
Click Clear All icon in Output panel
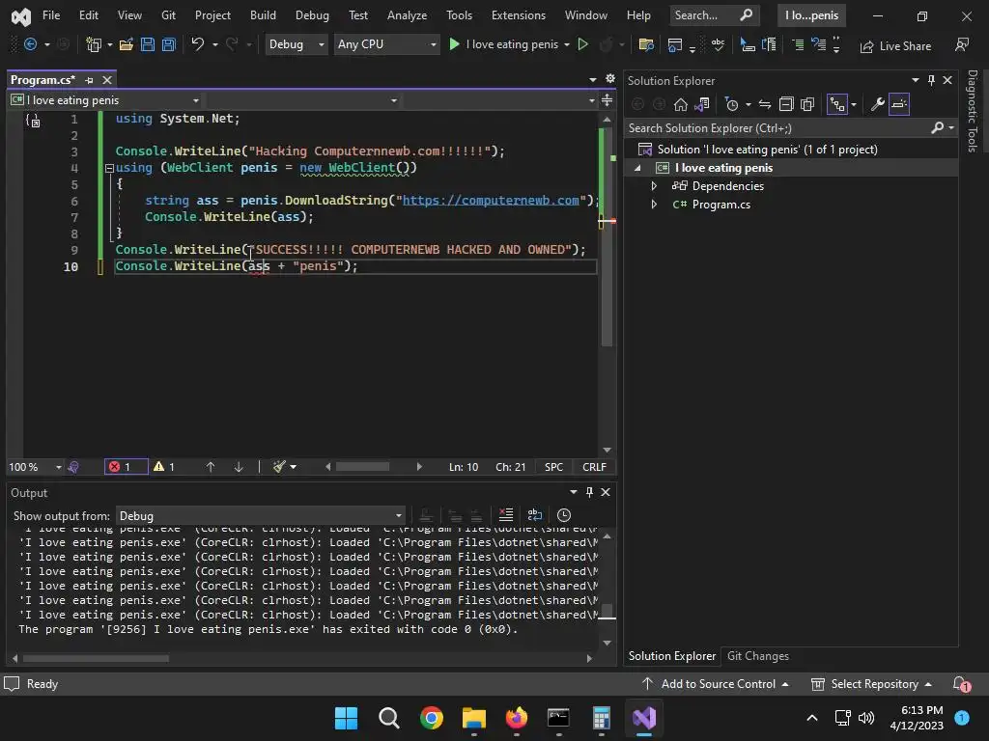(506, 515)
